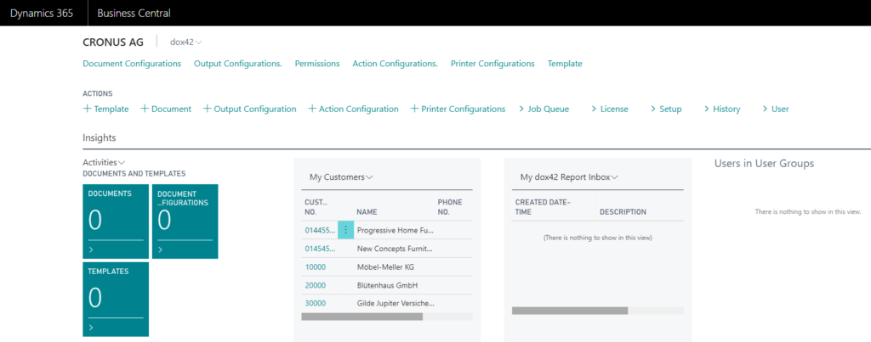Open Document Configurations navigation item
Viewport: 871px width, 342px height.
(132, 64)
